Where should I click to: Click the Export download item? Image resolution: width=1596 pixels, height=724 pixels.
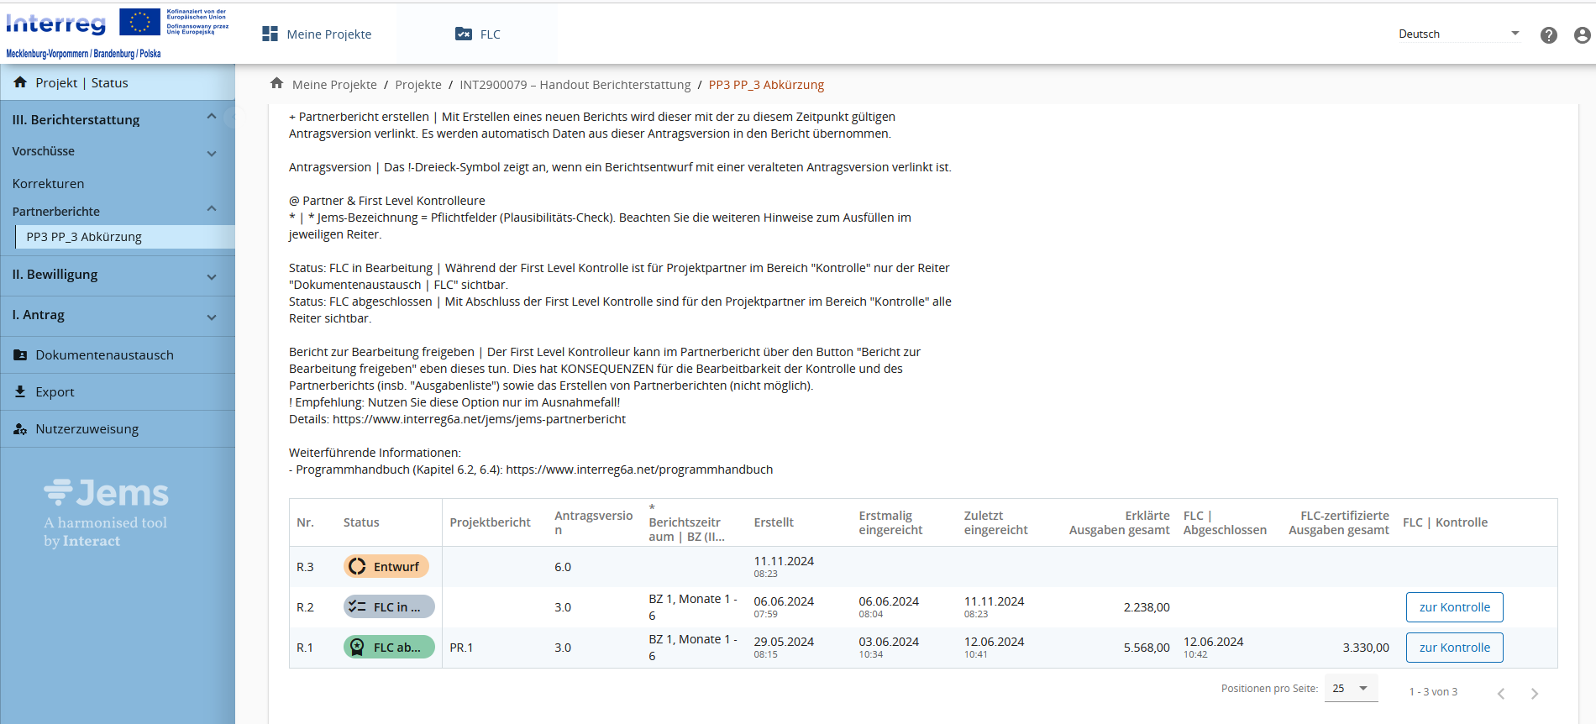click(55, 392)
